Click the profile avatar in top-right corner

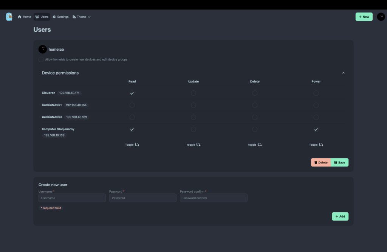[381, 17]
